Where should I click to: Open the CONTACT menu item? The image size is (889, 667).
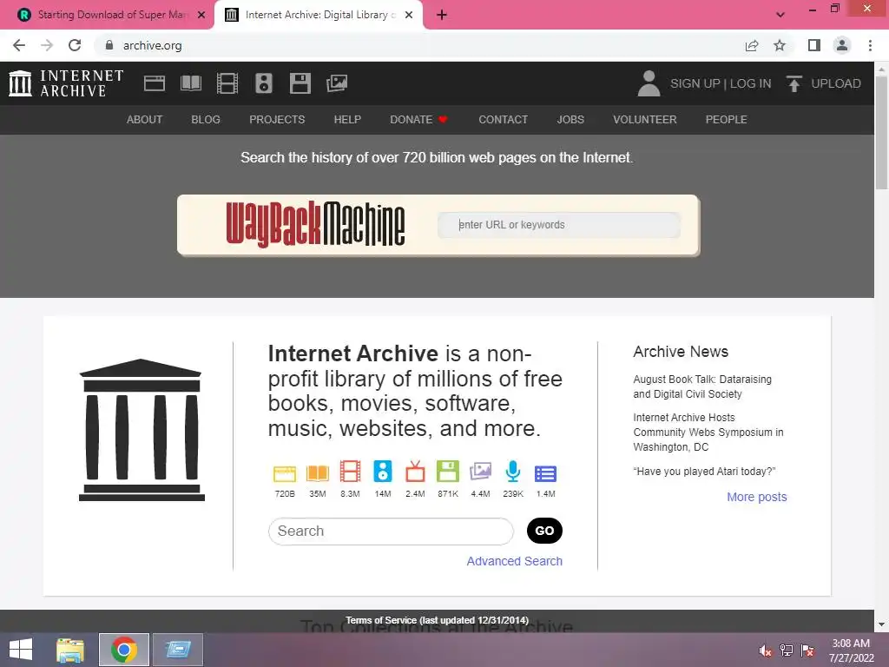coord(503,120)
